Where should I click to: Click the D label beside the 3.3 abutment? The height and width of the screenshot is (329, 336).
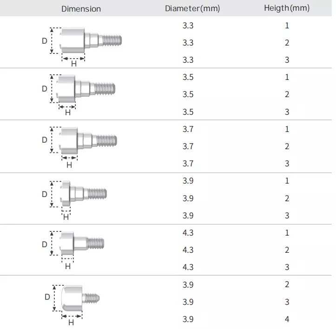[44, 41]
